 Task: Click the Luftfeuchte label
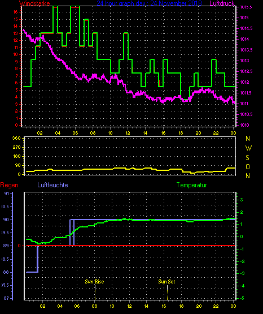click(52, 185)
